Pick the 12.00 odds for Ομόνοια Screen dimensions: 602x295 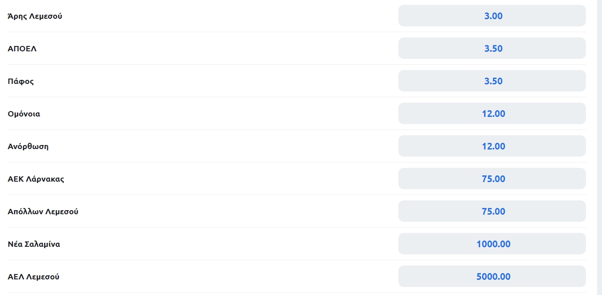(x=492, y=114)
